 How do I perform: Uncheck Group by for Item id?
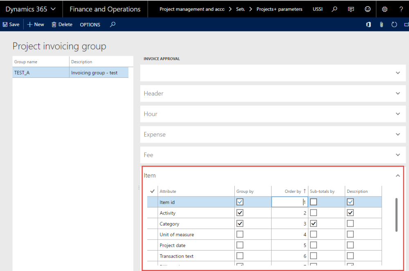(240, 202)
